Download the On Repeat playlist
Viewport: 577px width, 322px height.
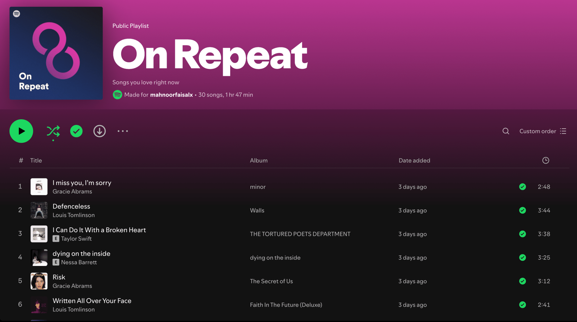pyautogui.click(x=99, y=131)
